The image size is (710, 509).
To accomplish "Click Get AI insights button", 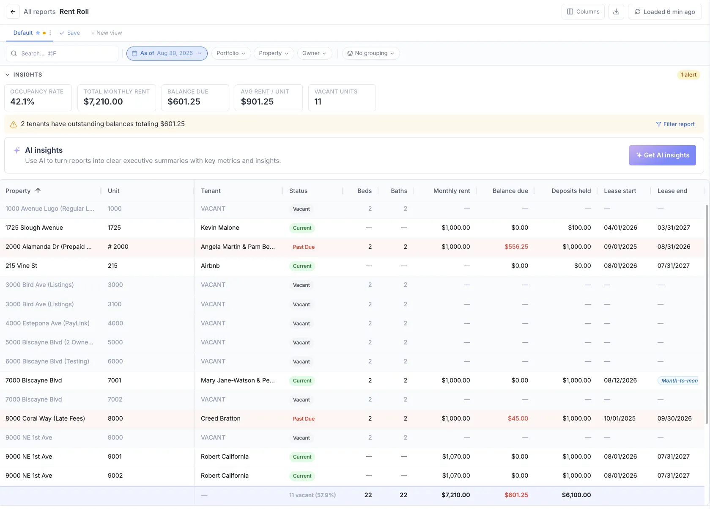I will pos(663,155).
